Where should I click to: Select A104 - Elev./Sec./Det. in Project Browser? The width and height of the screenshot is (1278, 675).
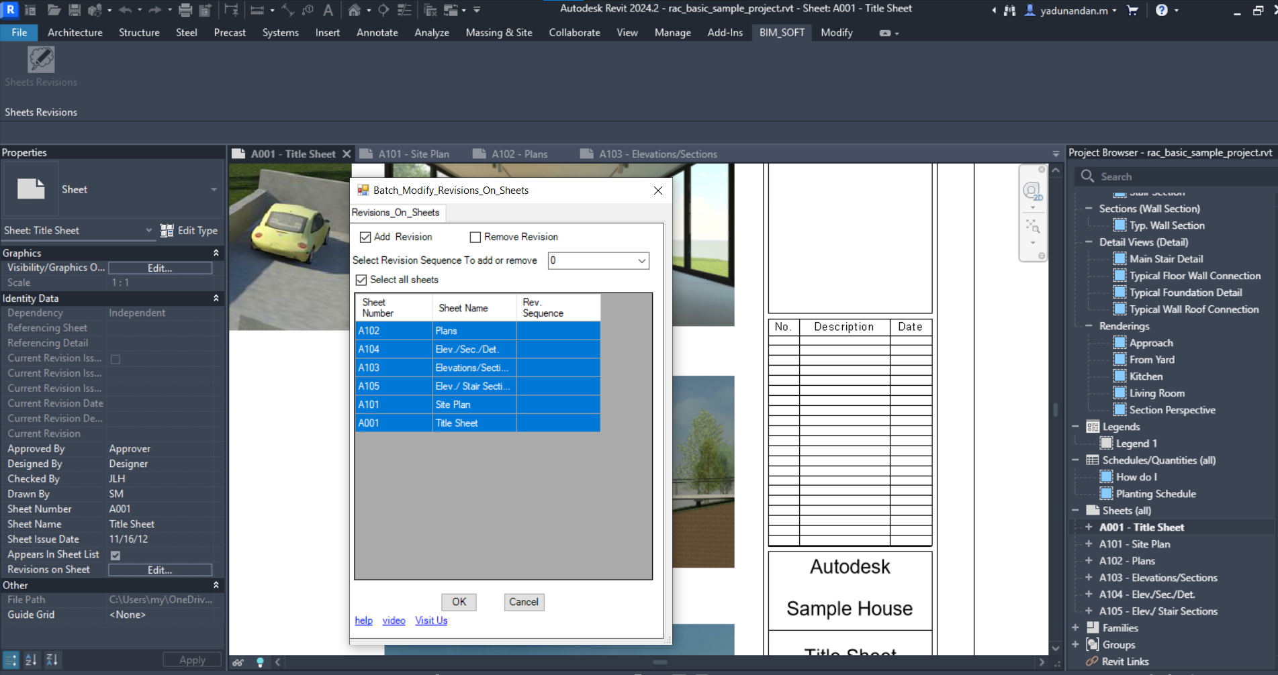[x=1147, y=594]
